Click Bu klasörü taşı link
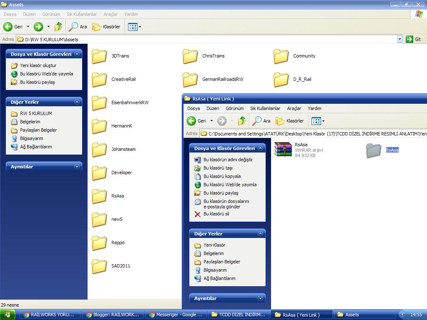427x320 pixels. 213,168
